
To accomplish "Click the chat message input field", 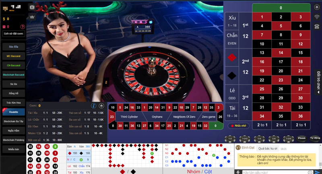I will click(275, 172).
